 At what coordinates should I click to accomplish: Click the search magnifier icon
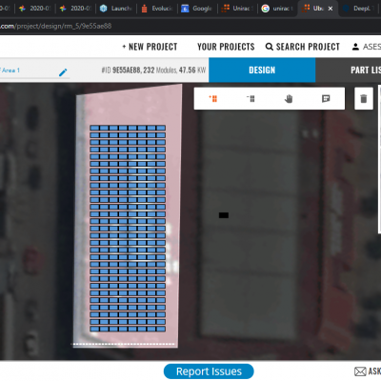pyautogui.click(x=270, y=47)
